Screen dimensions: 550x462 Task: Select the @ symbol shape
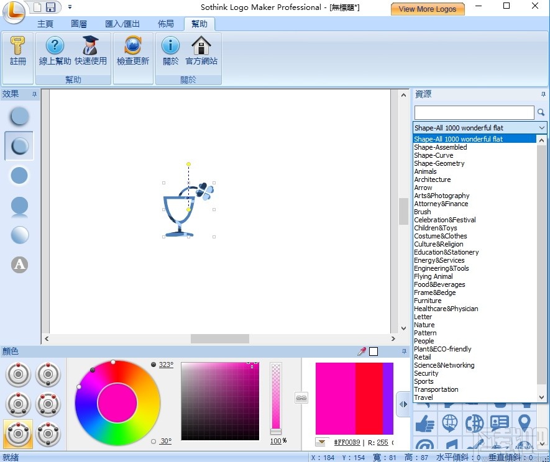click(x=425, y=446)
